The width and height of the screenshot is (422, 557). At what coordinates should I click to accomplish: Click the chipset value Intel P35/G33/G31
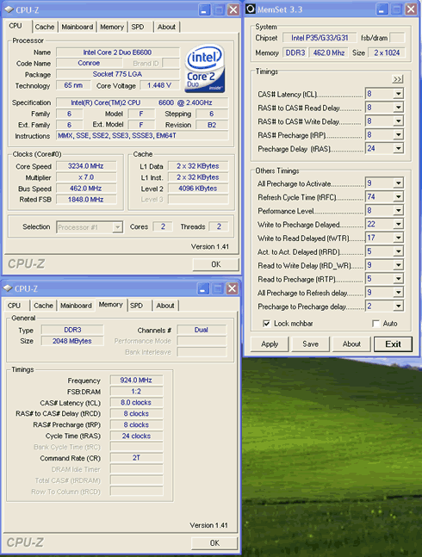click(x=320, y=38)
